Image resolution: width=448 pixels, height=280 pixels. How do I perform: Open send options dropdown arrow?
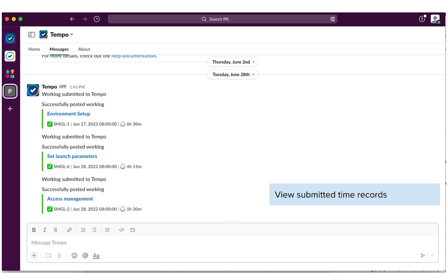[x=432, y=255]
